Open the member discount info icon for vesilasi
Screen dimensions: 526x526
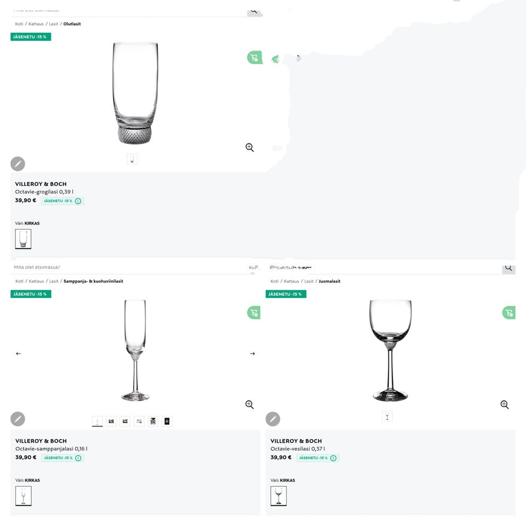point(333,458)
